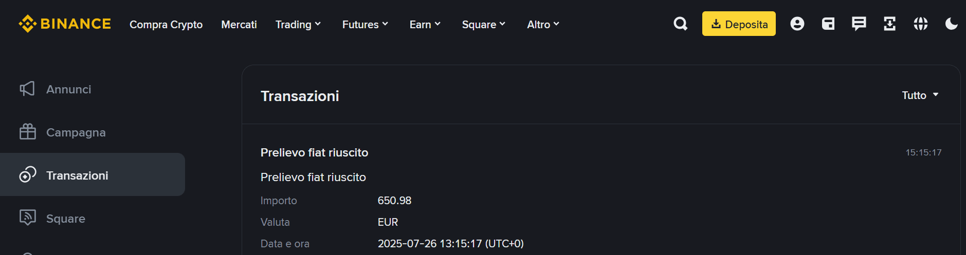Open Square in the sidebar

tap(66, 219)
